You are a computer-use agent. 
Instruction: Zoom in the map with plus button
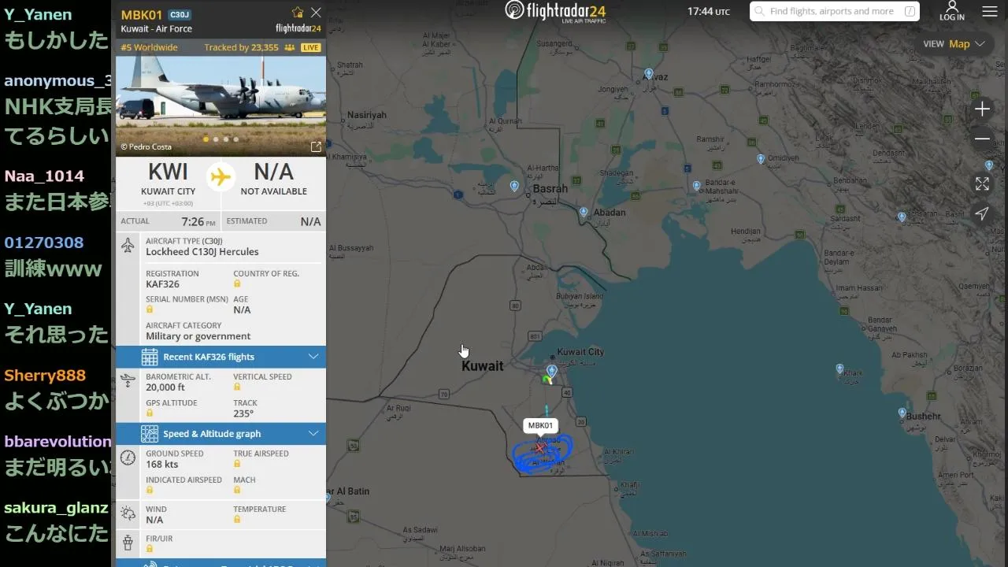982,109
